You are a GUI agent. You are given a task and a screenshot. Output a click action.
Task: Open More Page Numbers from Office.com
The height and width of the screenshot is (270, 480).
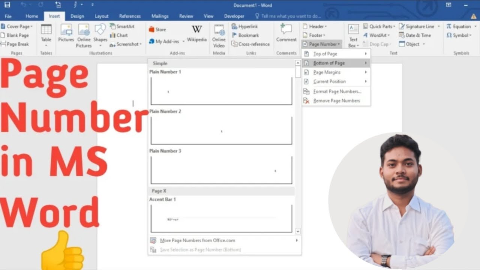(225, 240)
